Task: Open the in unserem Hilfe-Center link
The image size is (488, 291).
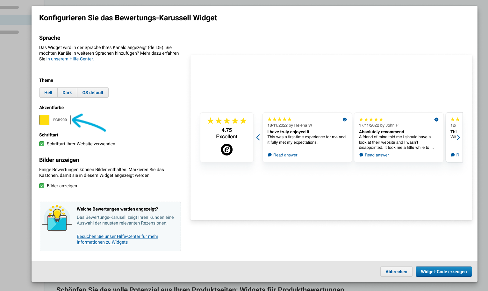Action: 70,59
